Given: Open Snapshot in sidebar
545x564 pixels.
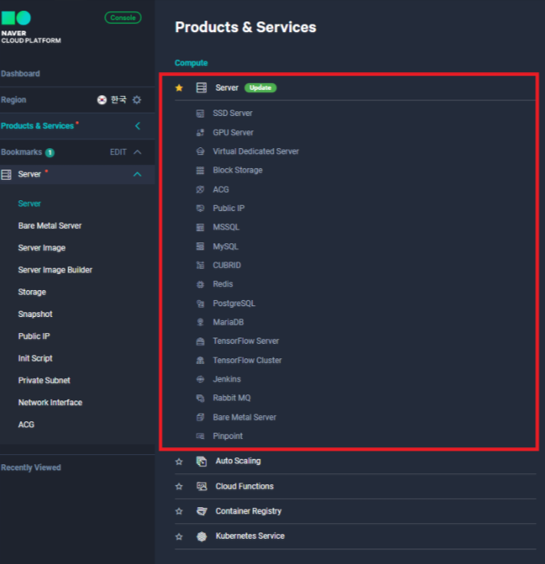Looking at the screenshot, I should pyautogui.click(x=35, y=314).
